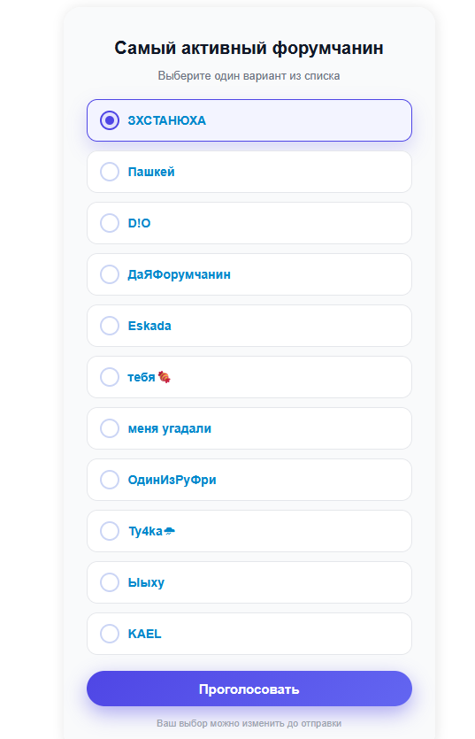
Task: Select the меня угадали radio option
Action: (110, 428)
